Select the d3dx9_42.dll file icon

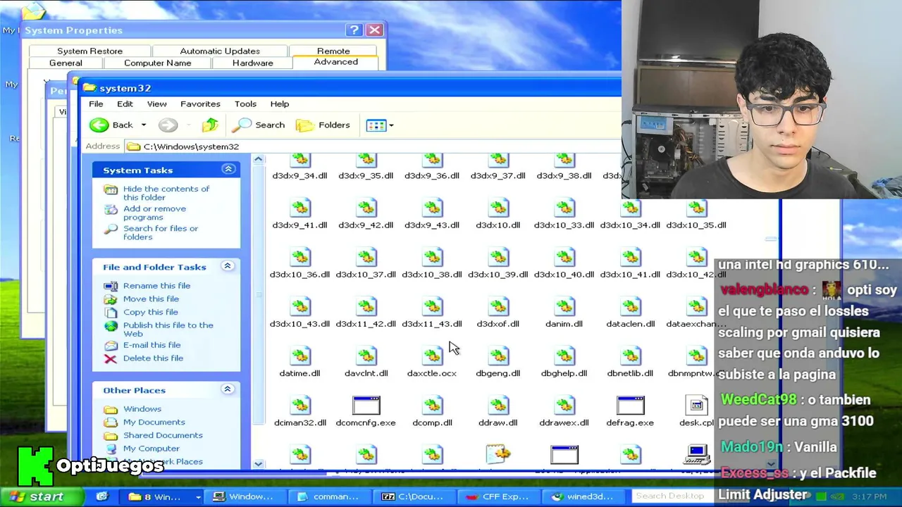click(x=366, y=208)
